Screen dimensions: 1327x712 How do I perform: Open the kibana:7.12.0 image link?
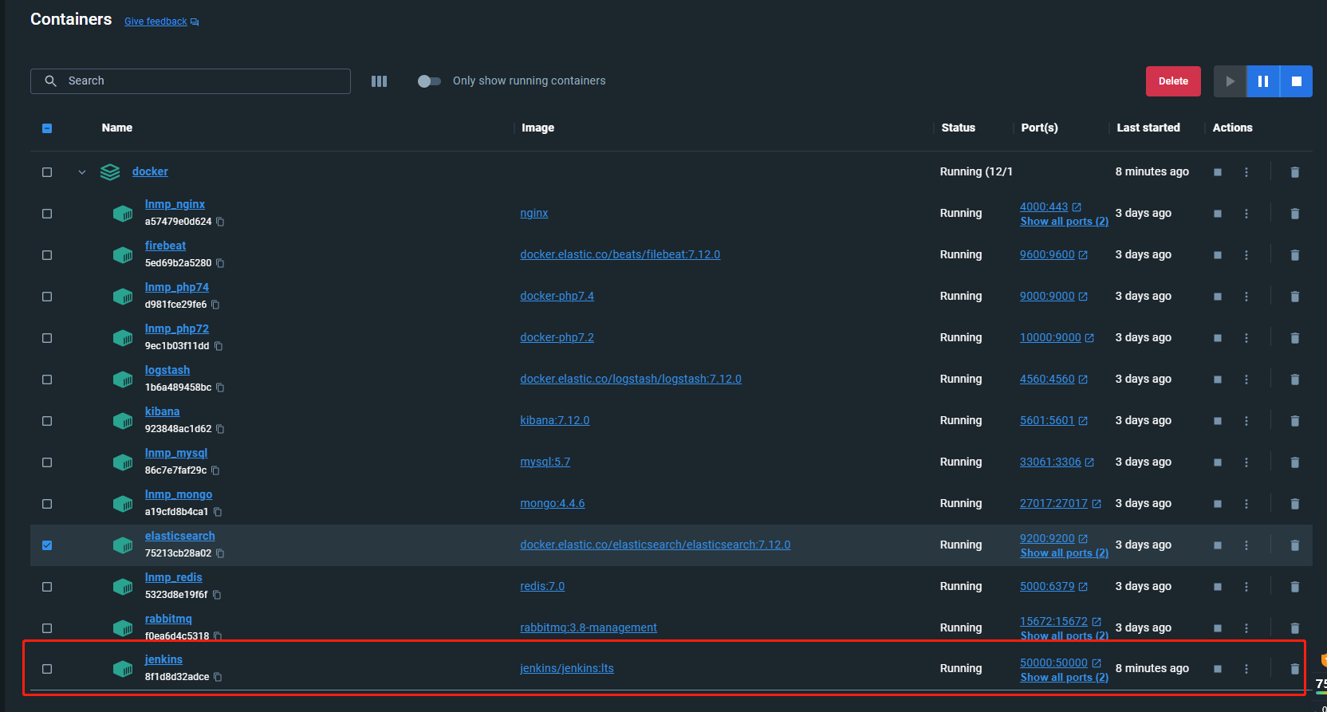[555, 420]
